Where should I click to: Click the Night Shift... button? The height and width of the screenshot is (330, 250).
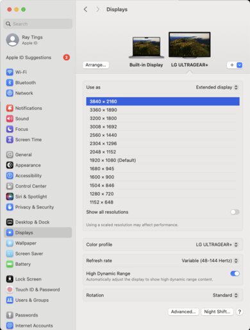coord(217,311)
